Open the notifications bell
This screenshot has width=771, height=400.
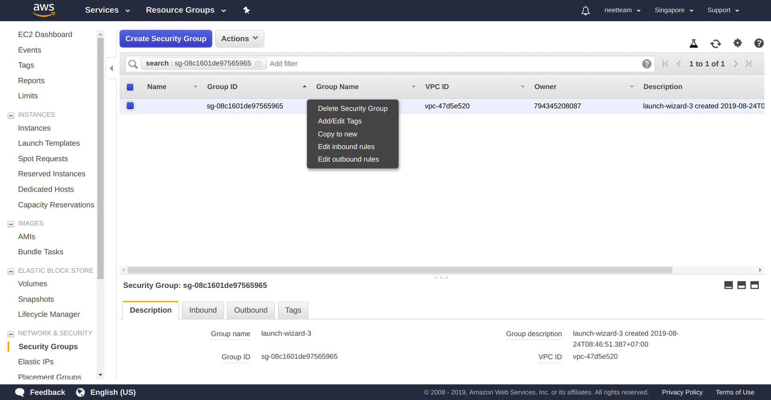click(x=585, y=10)
